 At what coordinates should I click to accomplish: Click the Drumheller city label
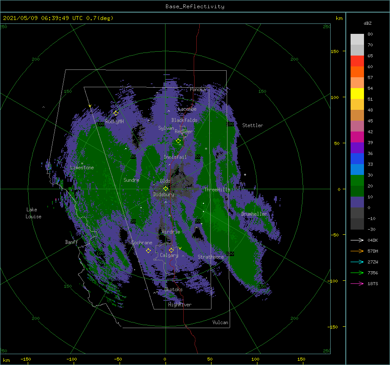pyautogui.click(x=254, y=214)
